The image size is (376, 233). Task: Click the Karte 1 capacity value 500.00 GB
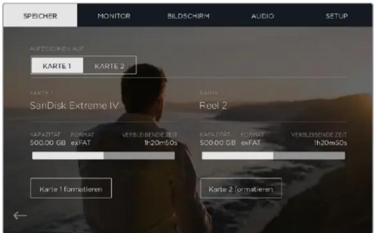(x=48, y=143)
